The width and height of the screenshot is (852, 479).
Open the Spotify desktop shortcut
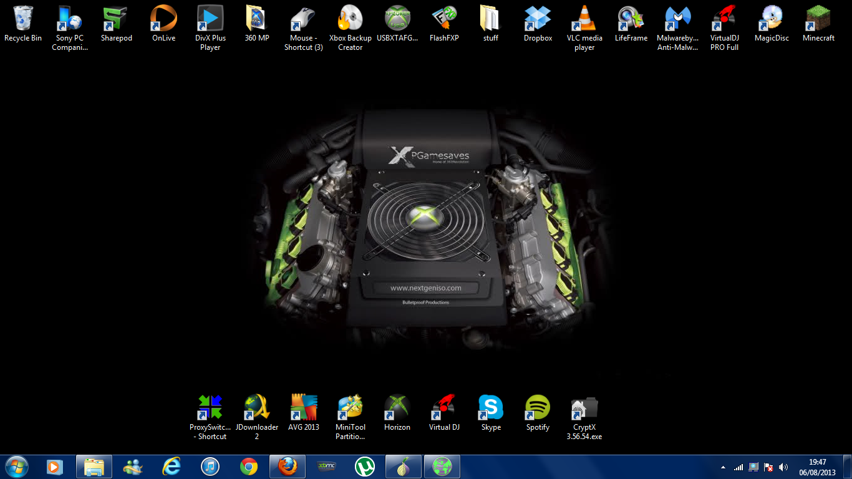[538, 408]
